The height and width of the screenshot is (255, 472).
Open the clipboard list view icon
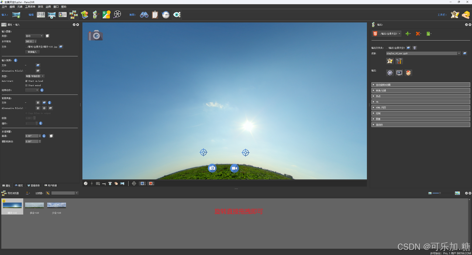pos(155,15)
